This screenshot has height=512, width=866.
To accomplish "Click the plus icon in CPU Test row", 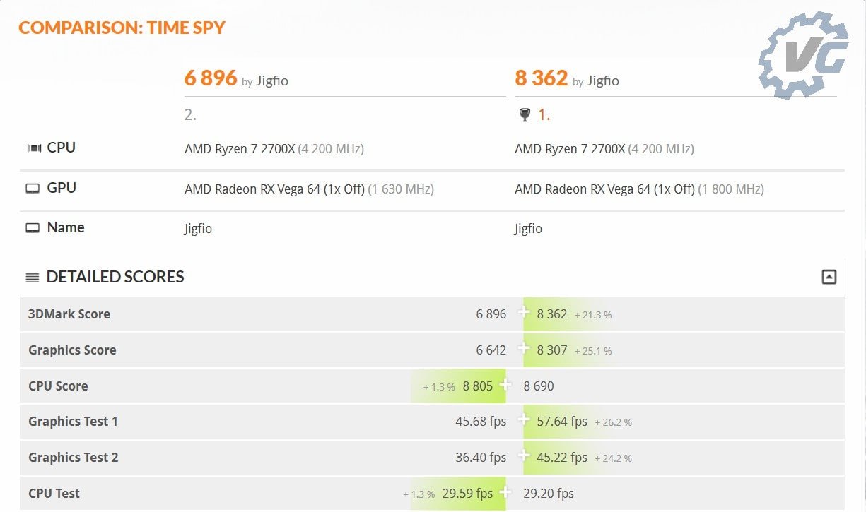I will [x=505, y=492].
